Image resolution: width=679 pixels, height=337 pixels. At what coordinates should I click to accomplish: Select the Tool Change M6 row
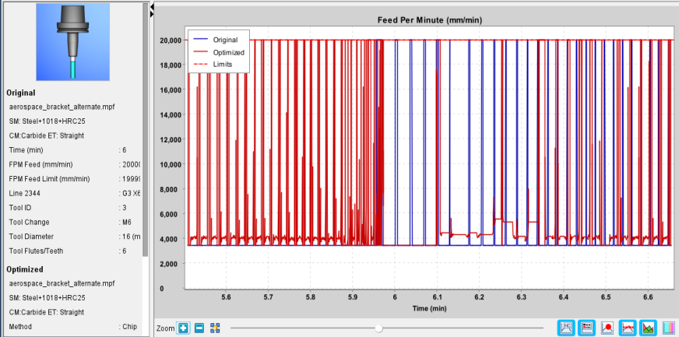75,222
